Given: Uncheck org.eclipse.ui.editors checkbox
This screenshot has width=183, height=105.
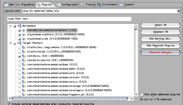Looking at the screenshot, I should [20, 35].
